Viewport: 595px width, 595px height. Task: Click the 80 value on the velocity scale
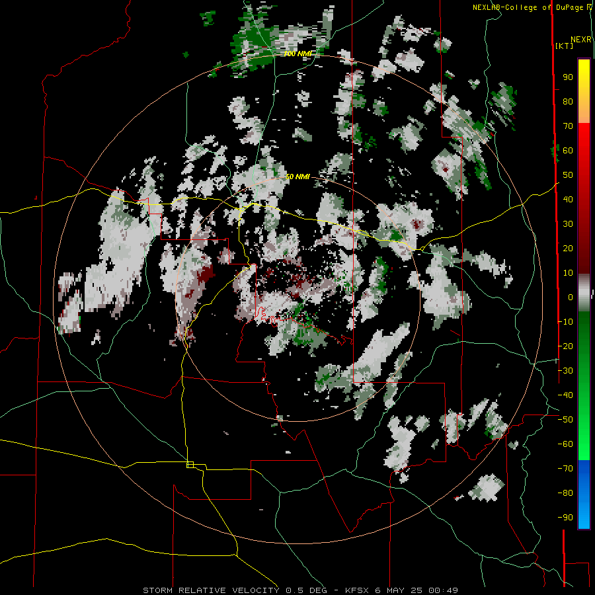(568, 102)
